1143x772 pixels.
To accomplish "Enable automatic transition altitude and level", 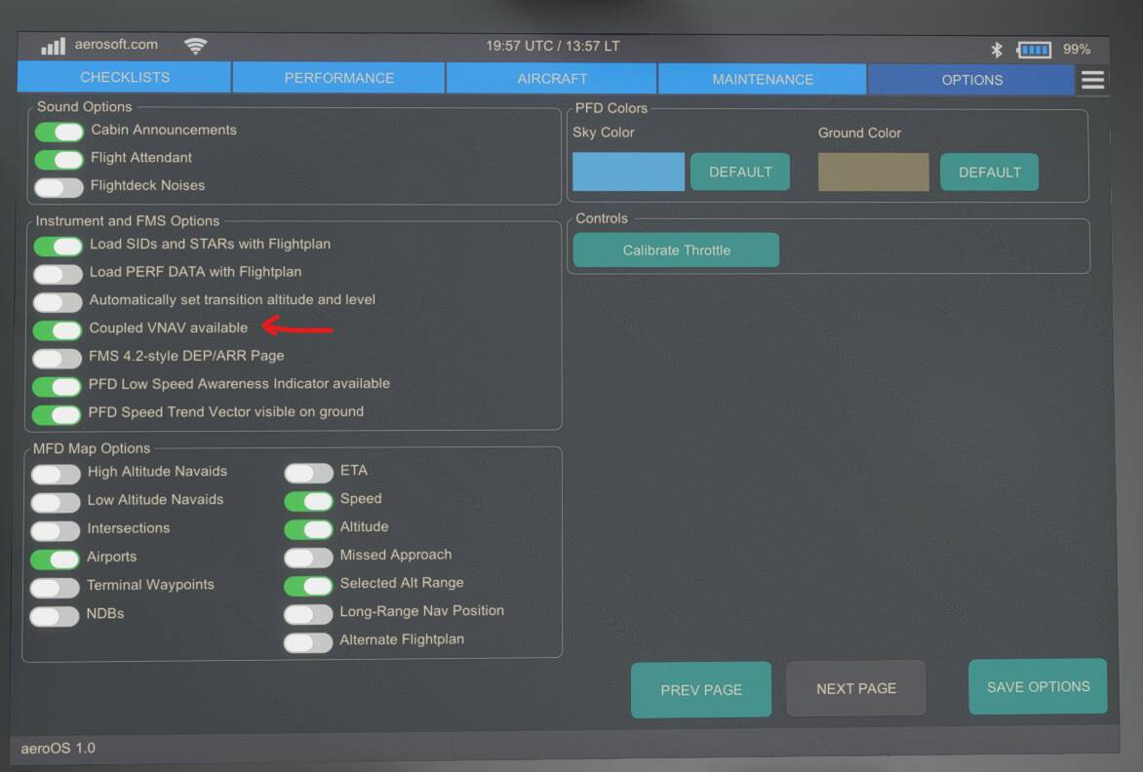I will click(x=58, y=301).
